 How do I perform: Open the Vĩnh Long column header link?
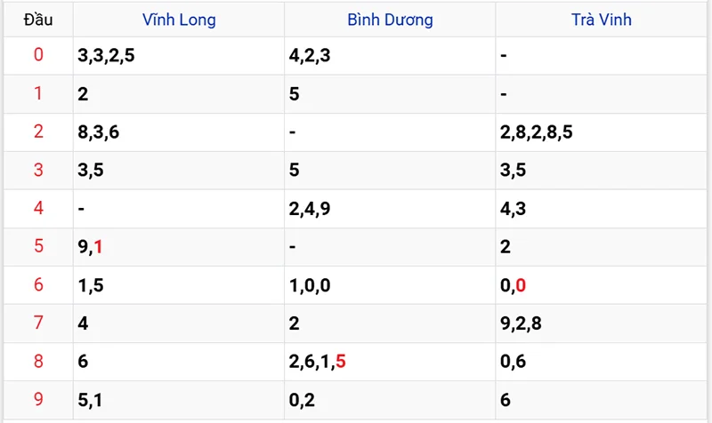(178, 19)
